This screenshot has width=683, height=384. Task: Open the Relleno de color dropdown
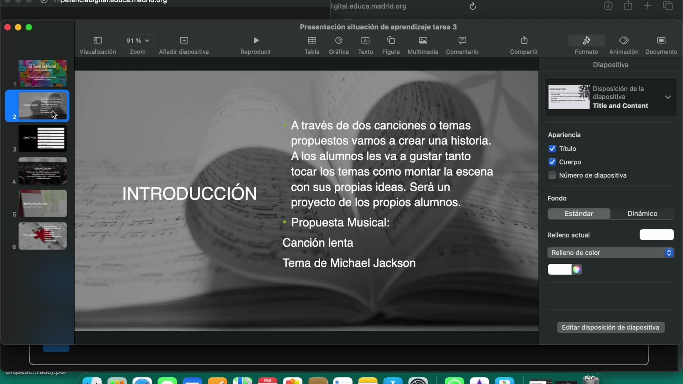coord(610,253)
